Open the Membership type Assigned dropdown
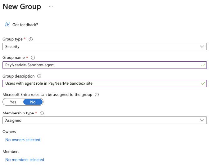The width and height of the screenshot is (213, 166). coord(105,120)
